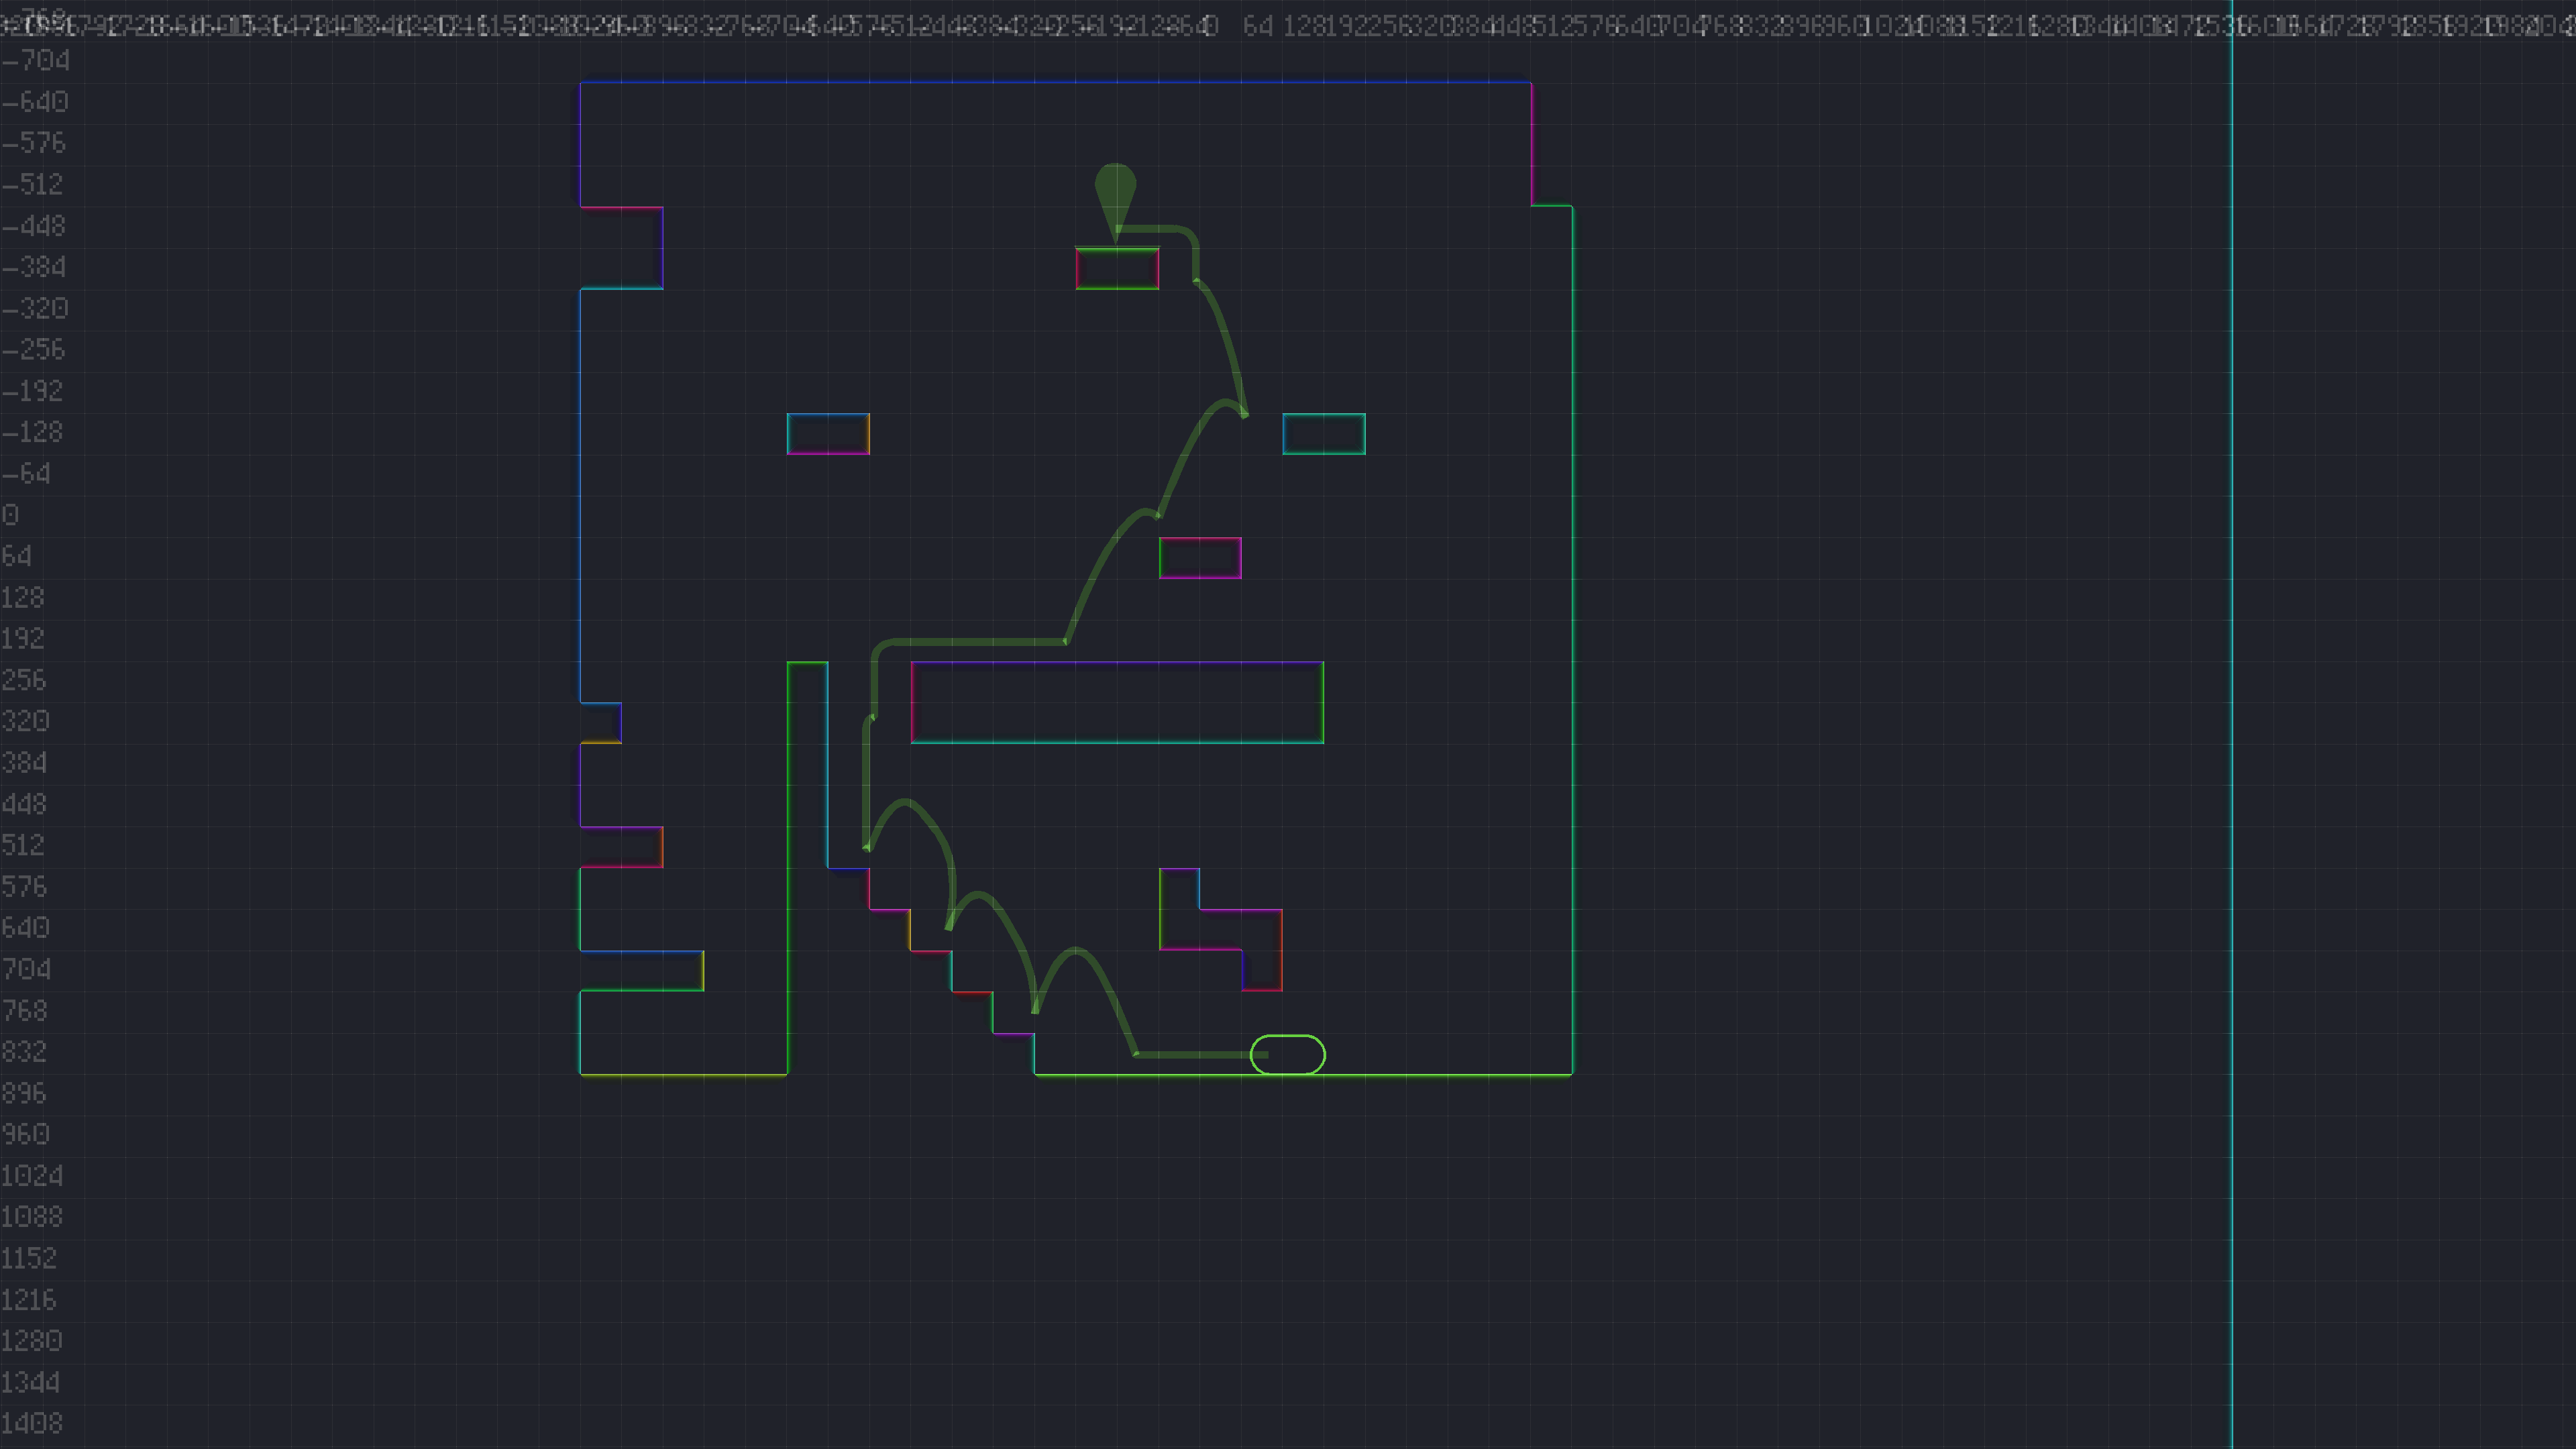Click the -128 label on left ruler
Image resolution: width=2576 pixels, height=1449 pixels.
tap(32, 432)
